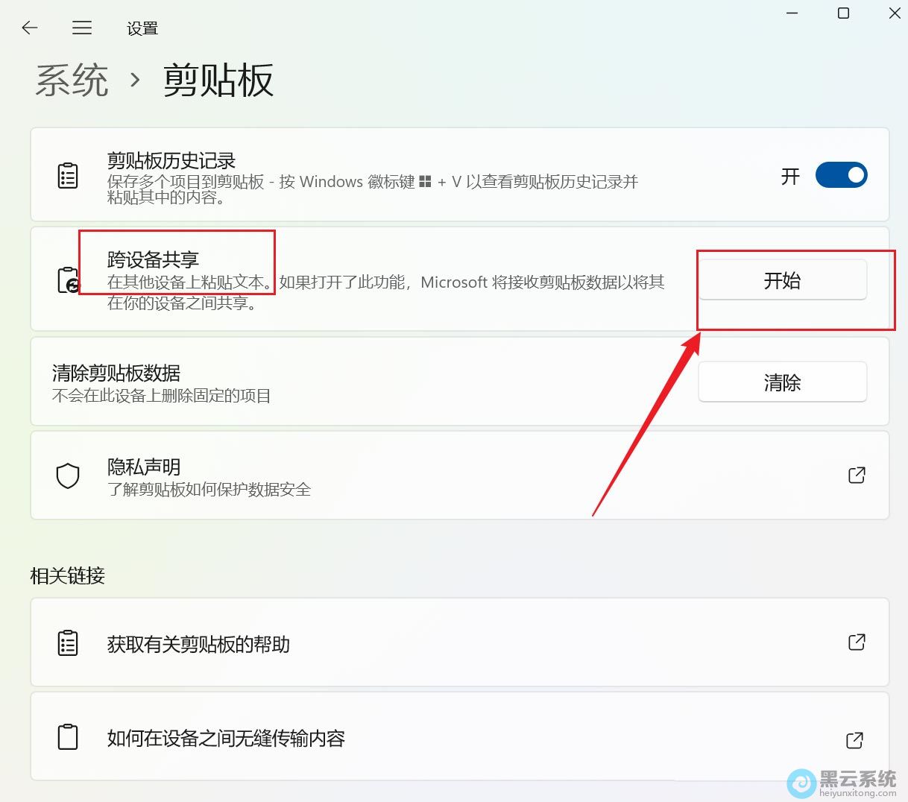The image size is (908, 802).
Task: Click the cross-device clipboard sync icon
Action: click(x=68, y=280)
